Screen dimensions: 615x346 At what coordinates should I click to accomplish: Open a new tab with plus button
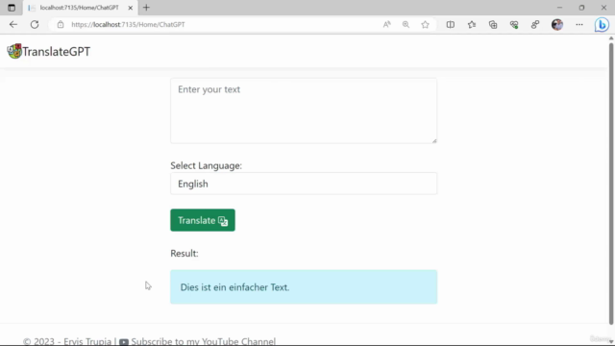tap(146, 8)
